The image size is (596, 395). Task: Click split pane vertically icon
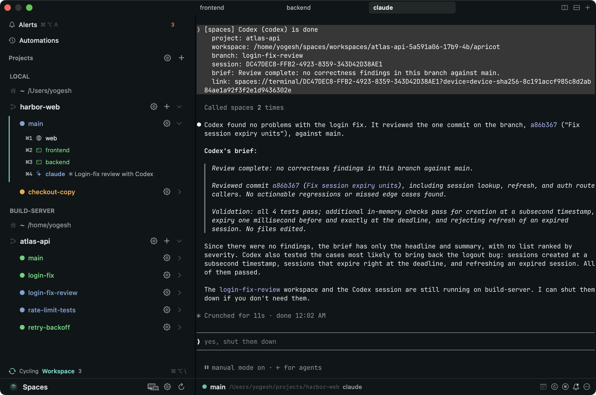pos(565,8)
